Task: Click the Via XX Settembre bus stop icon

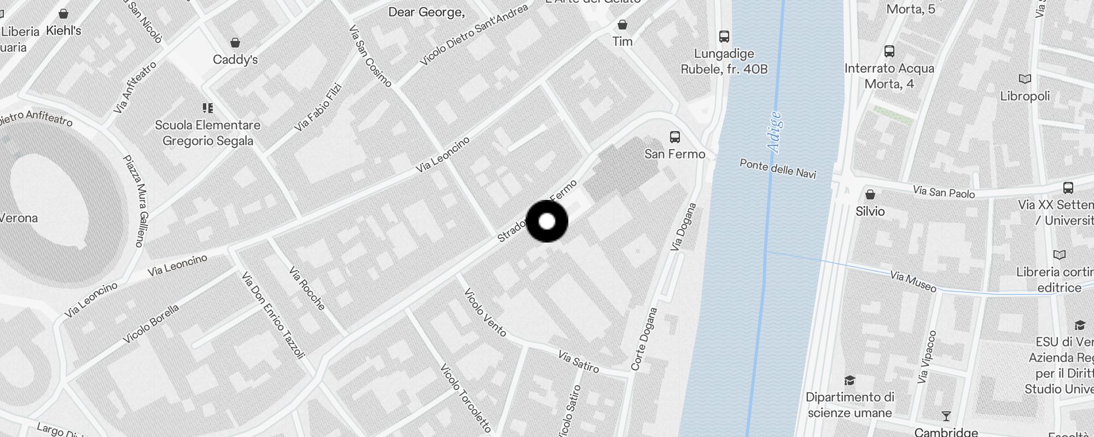Action: [1068, 188]
